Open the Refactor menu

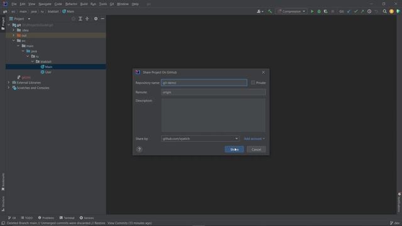(71, 4)
